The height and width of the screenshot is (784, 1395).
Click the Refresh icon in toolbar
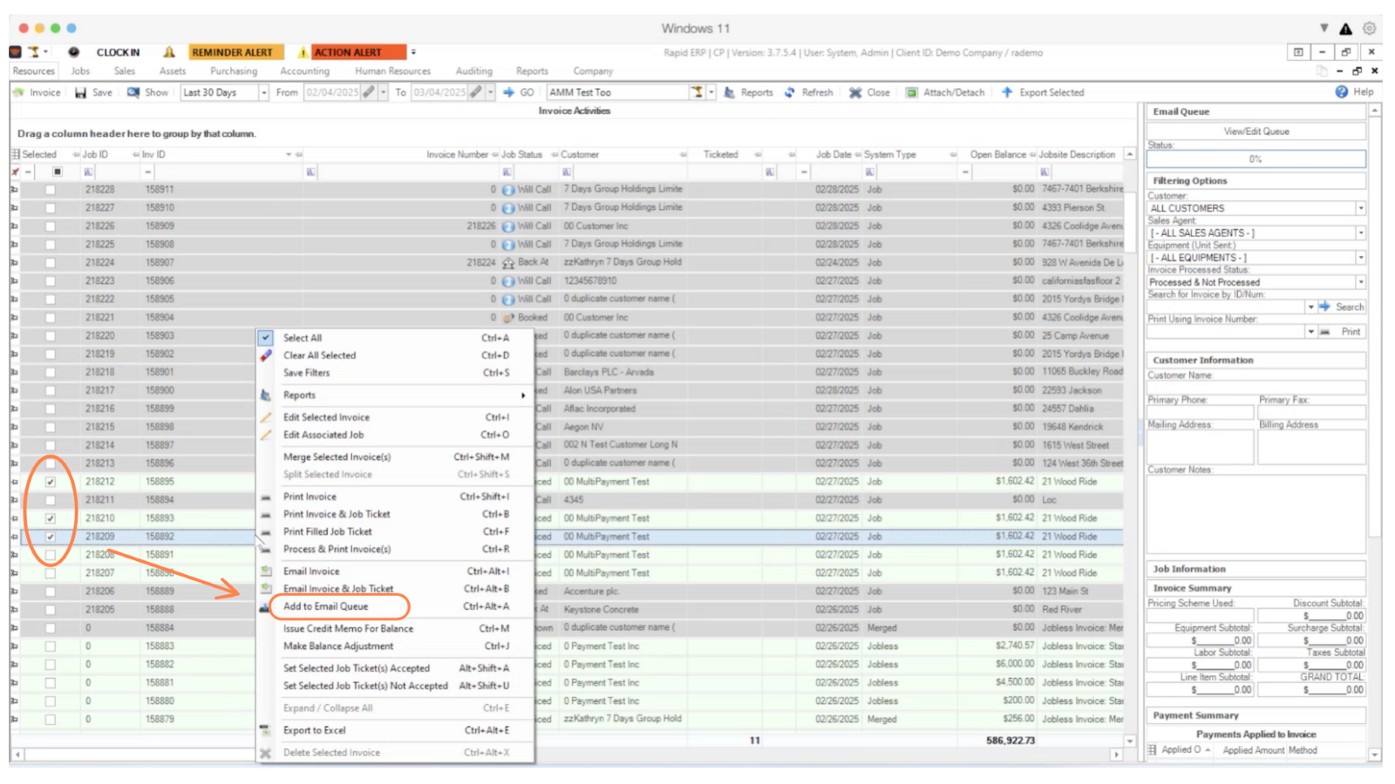(x=790, y=92)
